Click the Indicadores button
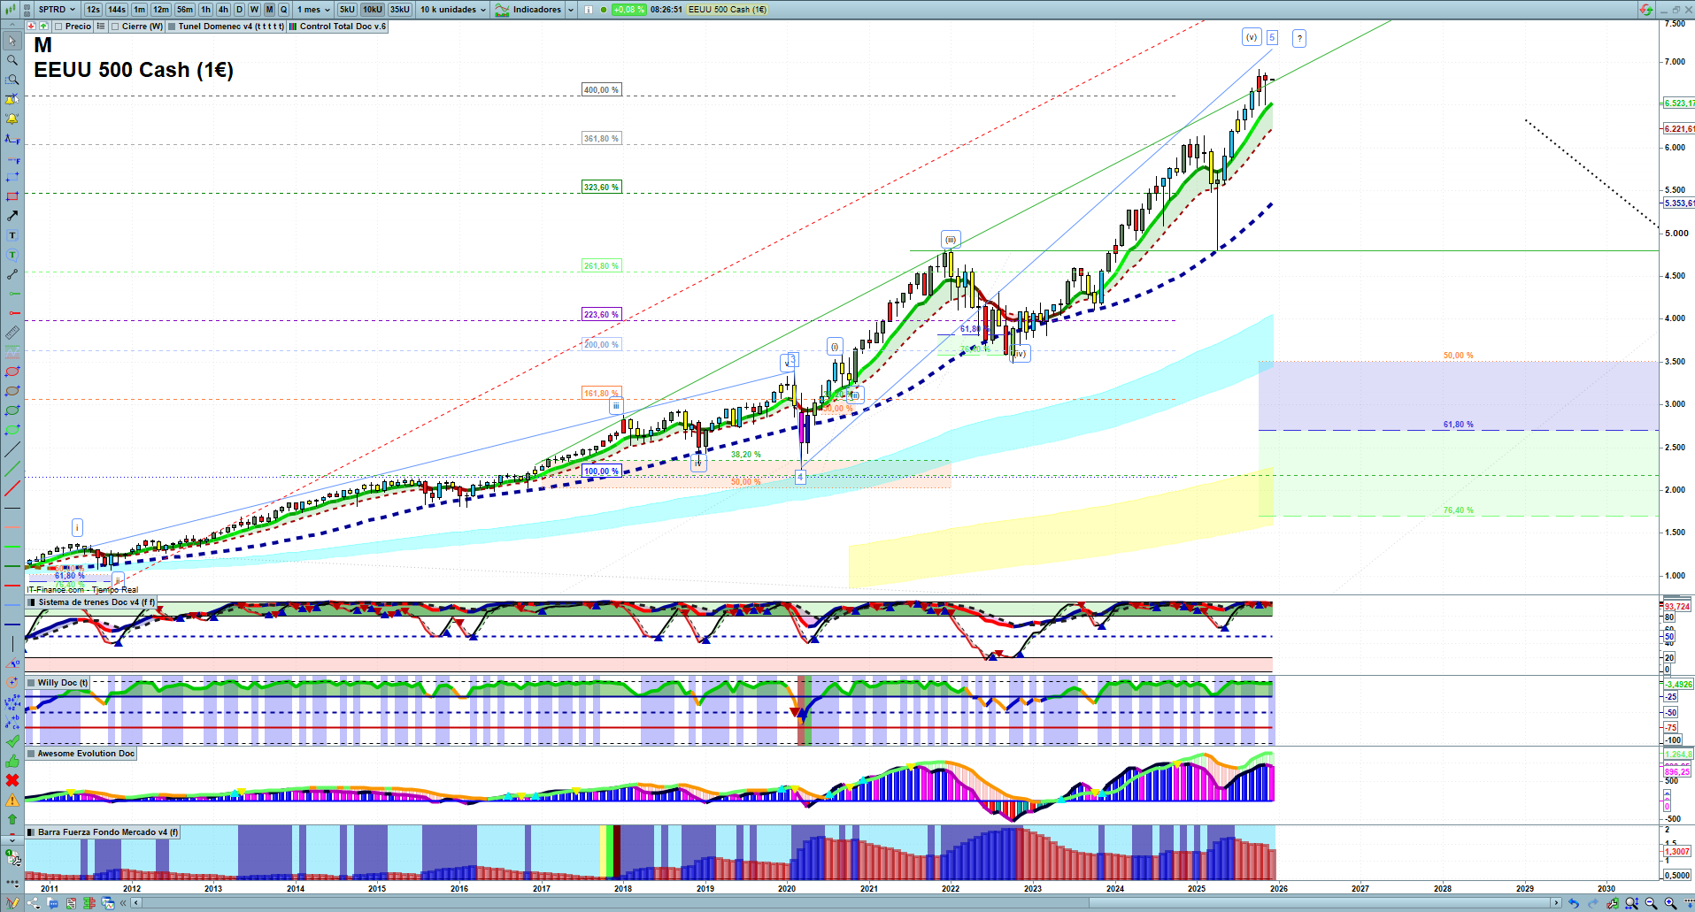 [x=529, y=10]
